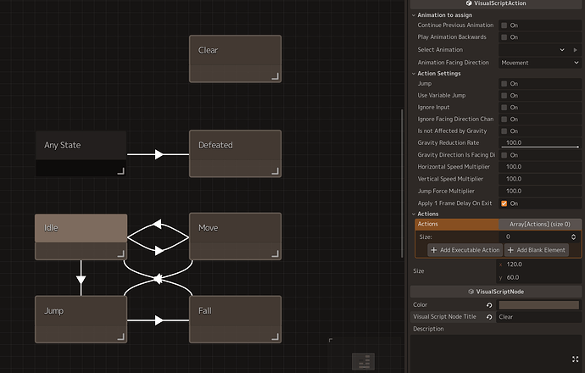Collapse the Animation to assign section

click(414, 15)
